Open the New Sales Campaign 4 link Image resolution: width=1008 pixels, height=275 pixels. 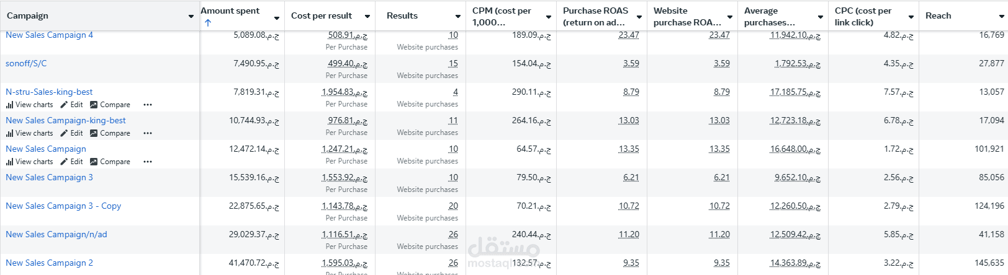[x=49, y=35]
